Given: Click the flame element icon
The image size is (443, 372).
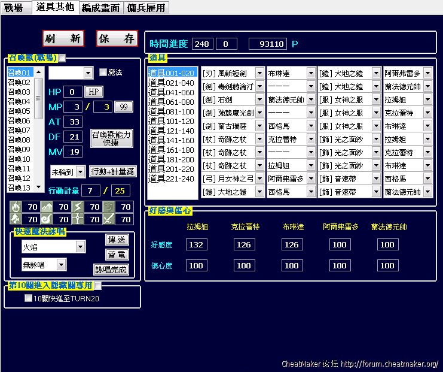Looking at the screenshot, I should pos(16,207).
